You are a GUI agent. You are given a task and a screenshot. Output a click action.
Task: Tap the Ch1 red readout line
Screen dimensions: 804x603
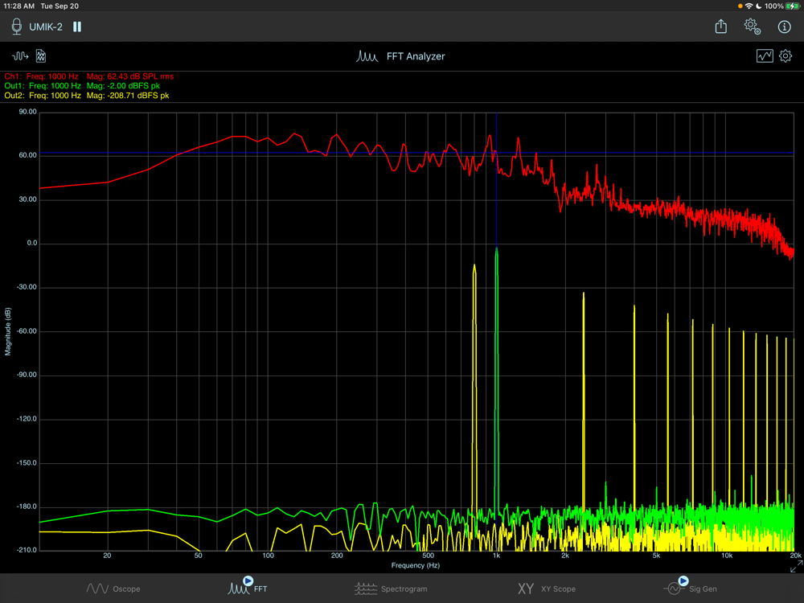point(88,76)
